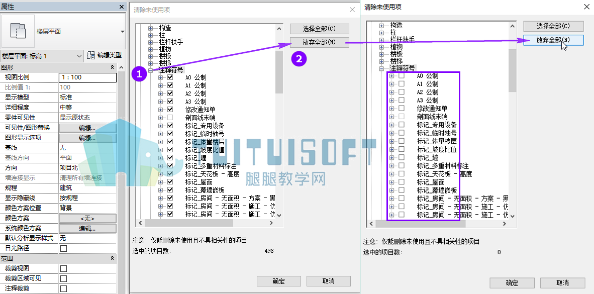Image resolution: width=594 pixels, height=294 pixels.
Task: Select 标记_临时轴号 text in left dialog
Action: click(205, 134)
